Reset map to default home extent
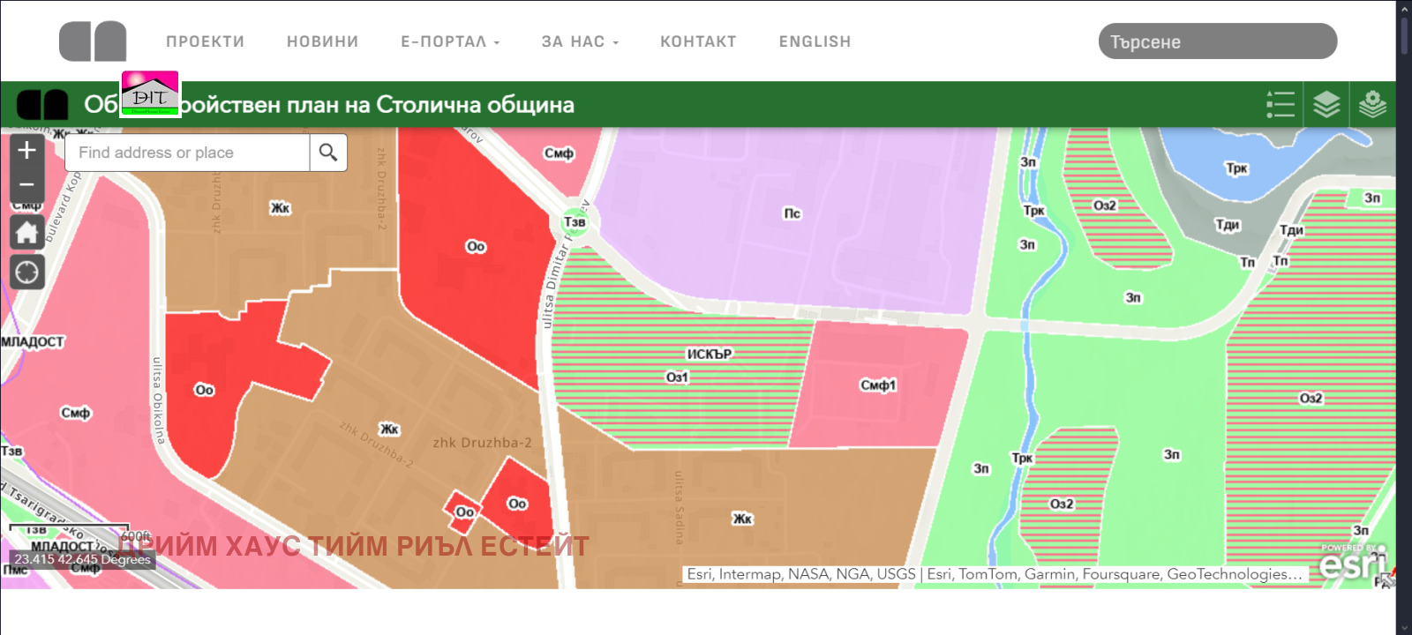The height and width of the screenshot is (635, 1412). click(x=26, y=233)
